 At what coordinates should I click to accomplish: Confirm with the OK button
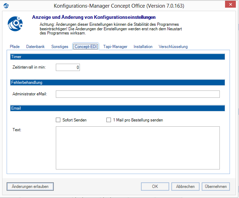[x=155, y=187]
